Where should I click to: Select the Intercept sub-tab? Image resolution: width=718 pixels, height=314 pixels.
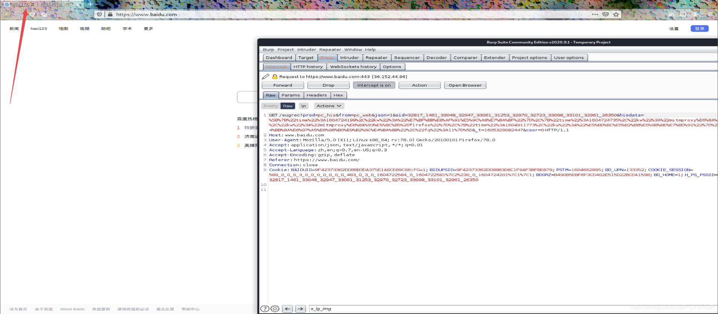tap(277, 67)
